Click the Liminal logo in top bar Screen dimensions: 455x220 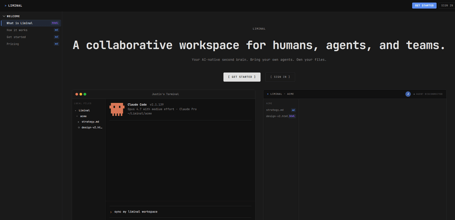tap(13, 5)
